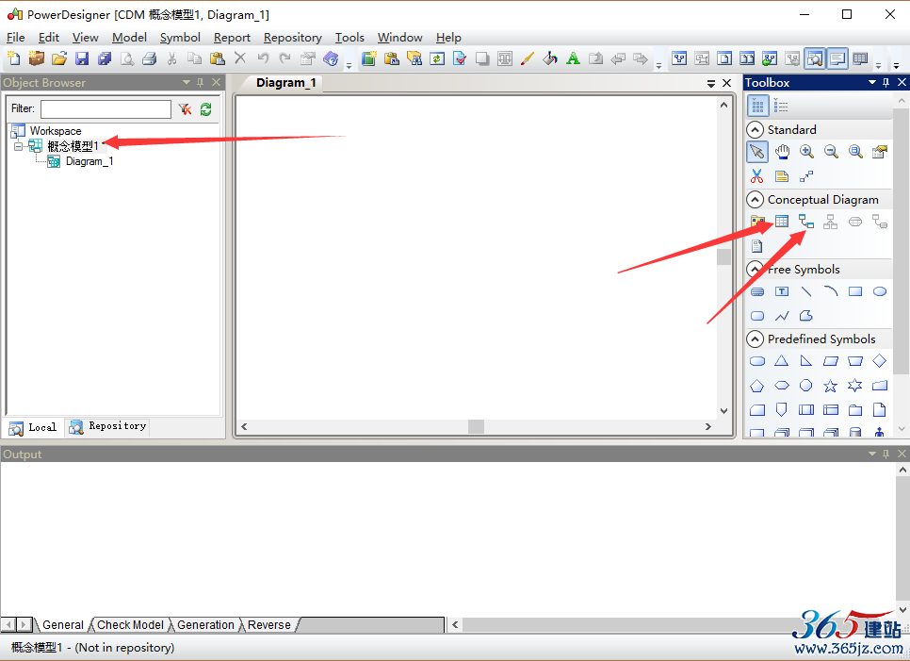Select the Title tool in Free Symbols

(x=757, y=291)
